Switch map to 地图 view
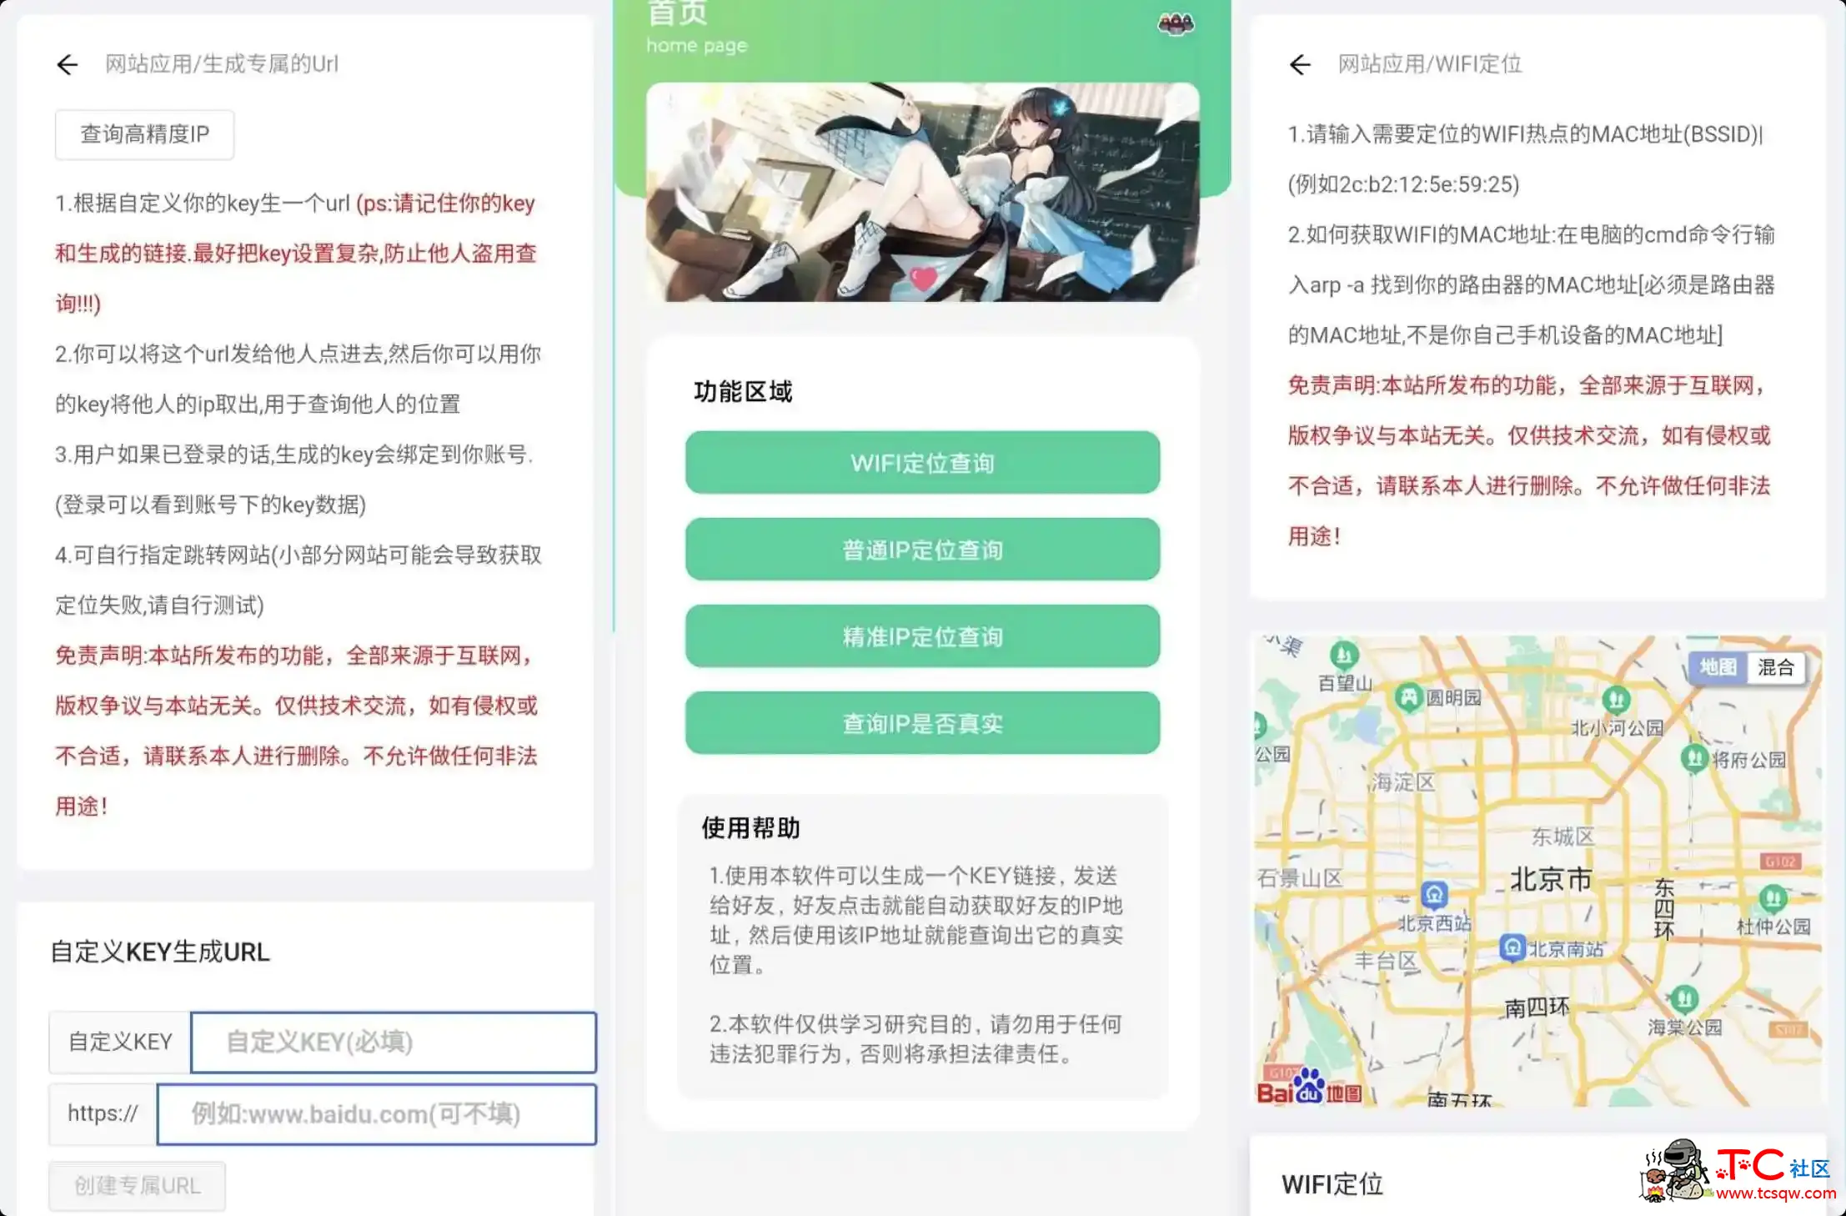 coord(1718,667)
